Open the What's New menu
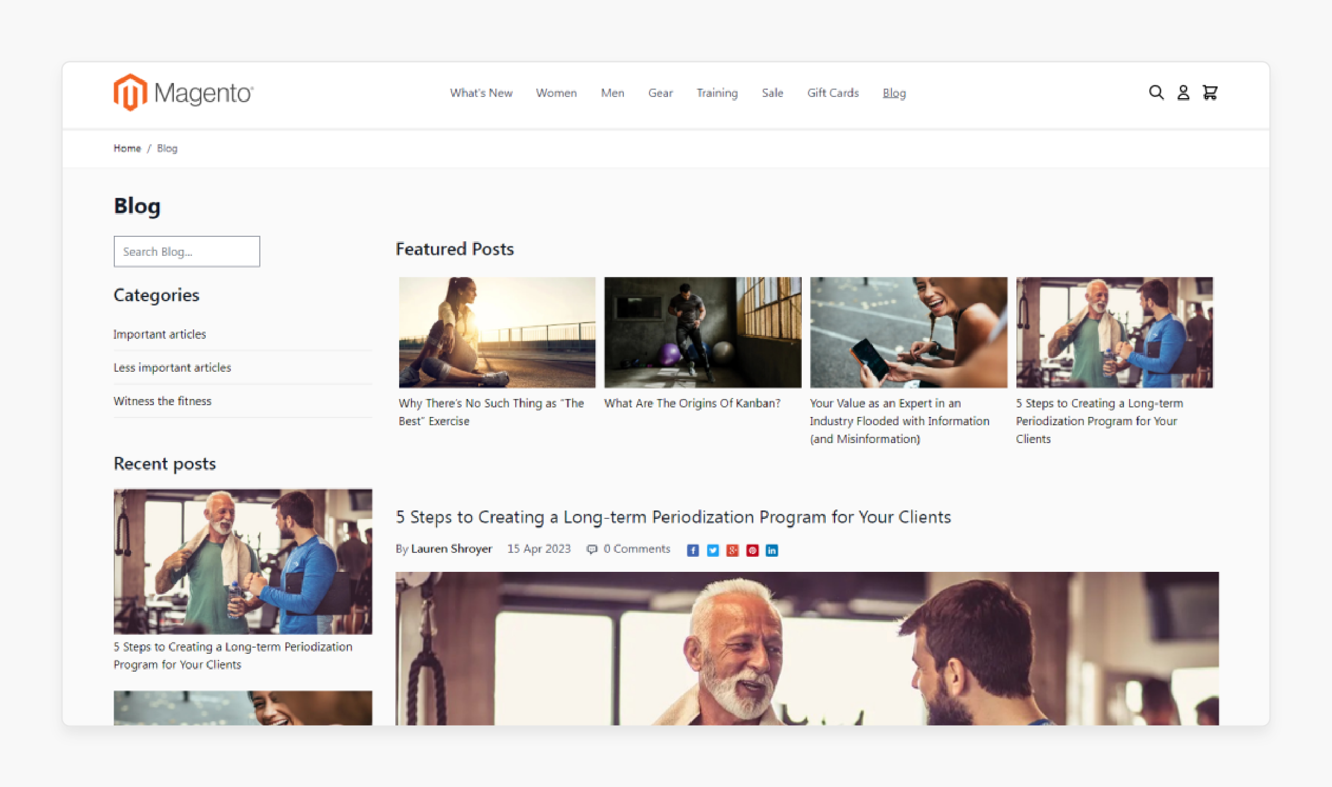The image size is (1332, 787). click(x=481, y=93)
